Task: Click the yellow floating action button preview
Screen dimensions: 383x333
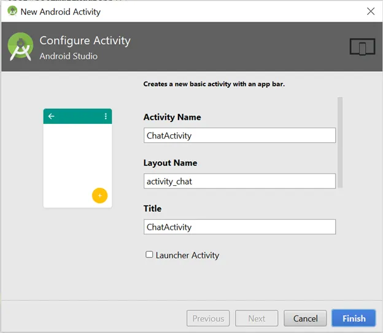Action: pos(99,196)
